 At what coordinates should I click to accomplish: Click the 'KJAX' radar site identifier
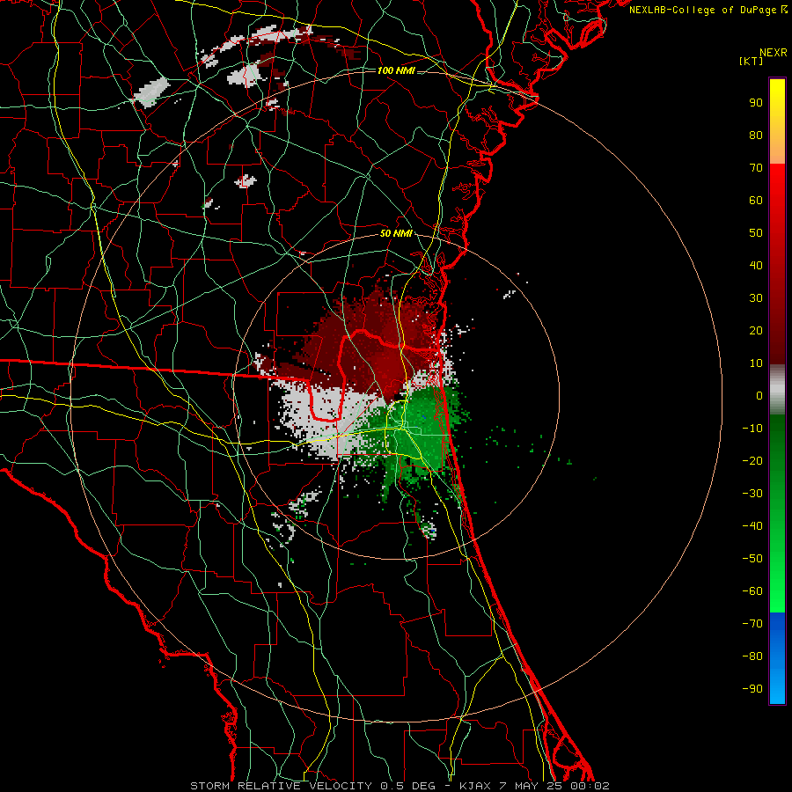[x=476, y=786]
